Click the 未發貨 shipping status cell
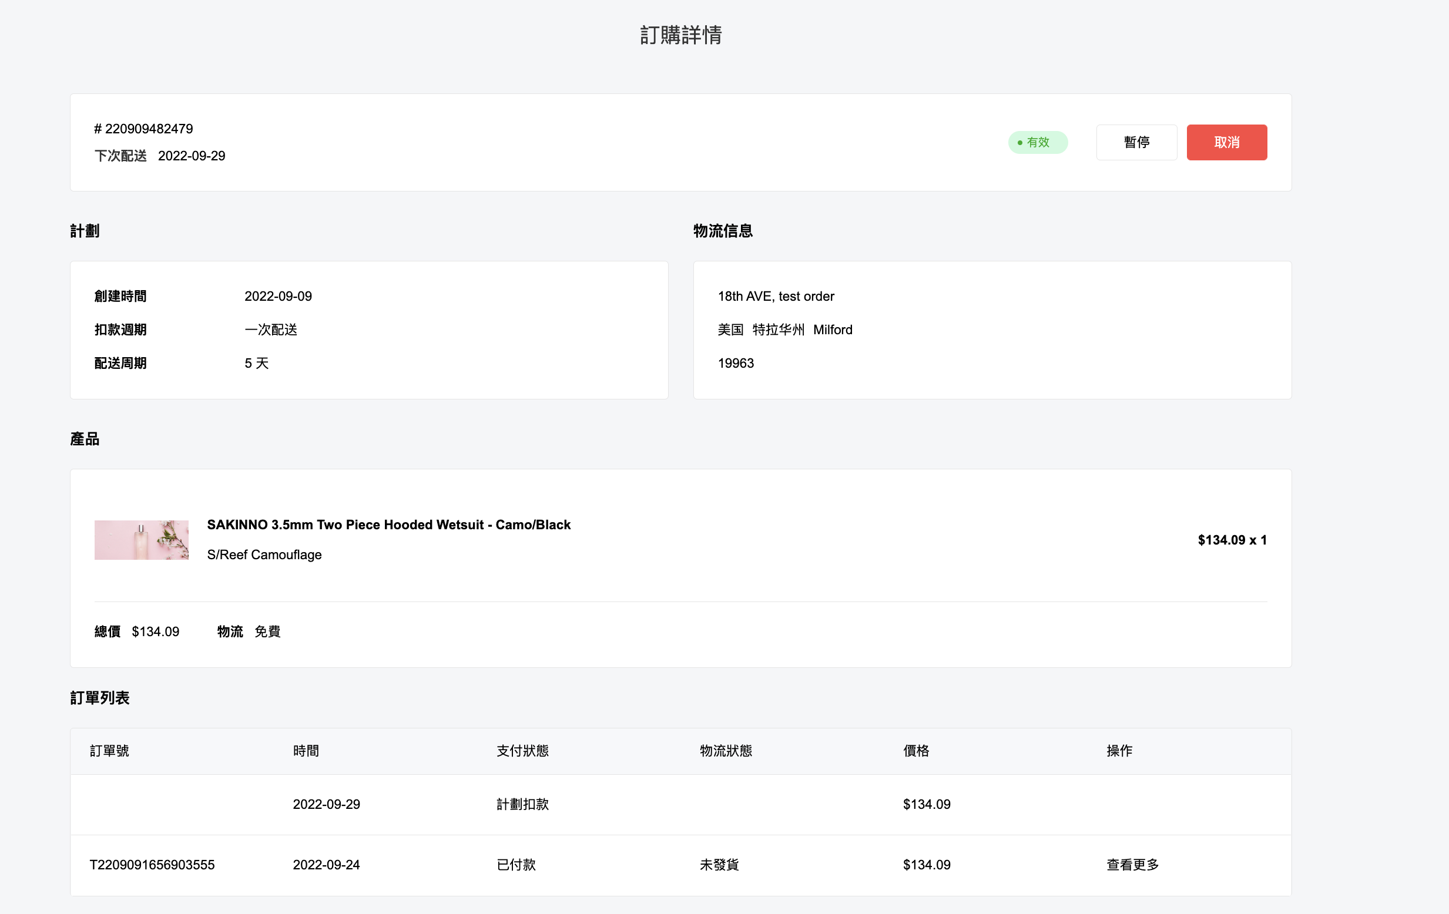Image resolution: width=1449 pixels, height=914 pixels. coord(719,865)
